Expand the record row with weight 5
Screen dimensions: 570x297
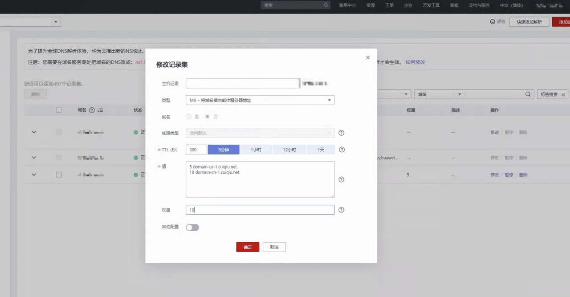pyautogui.click(x=34, y=175)
